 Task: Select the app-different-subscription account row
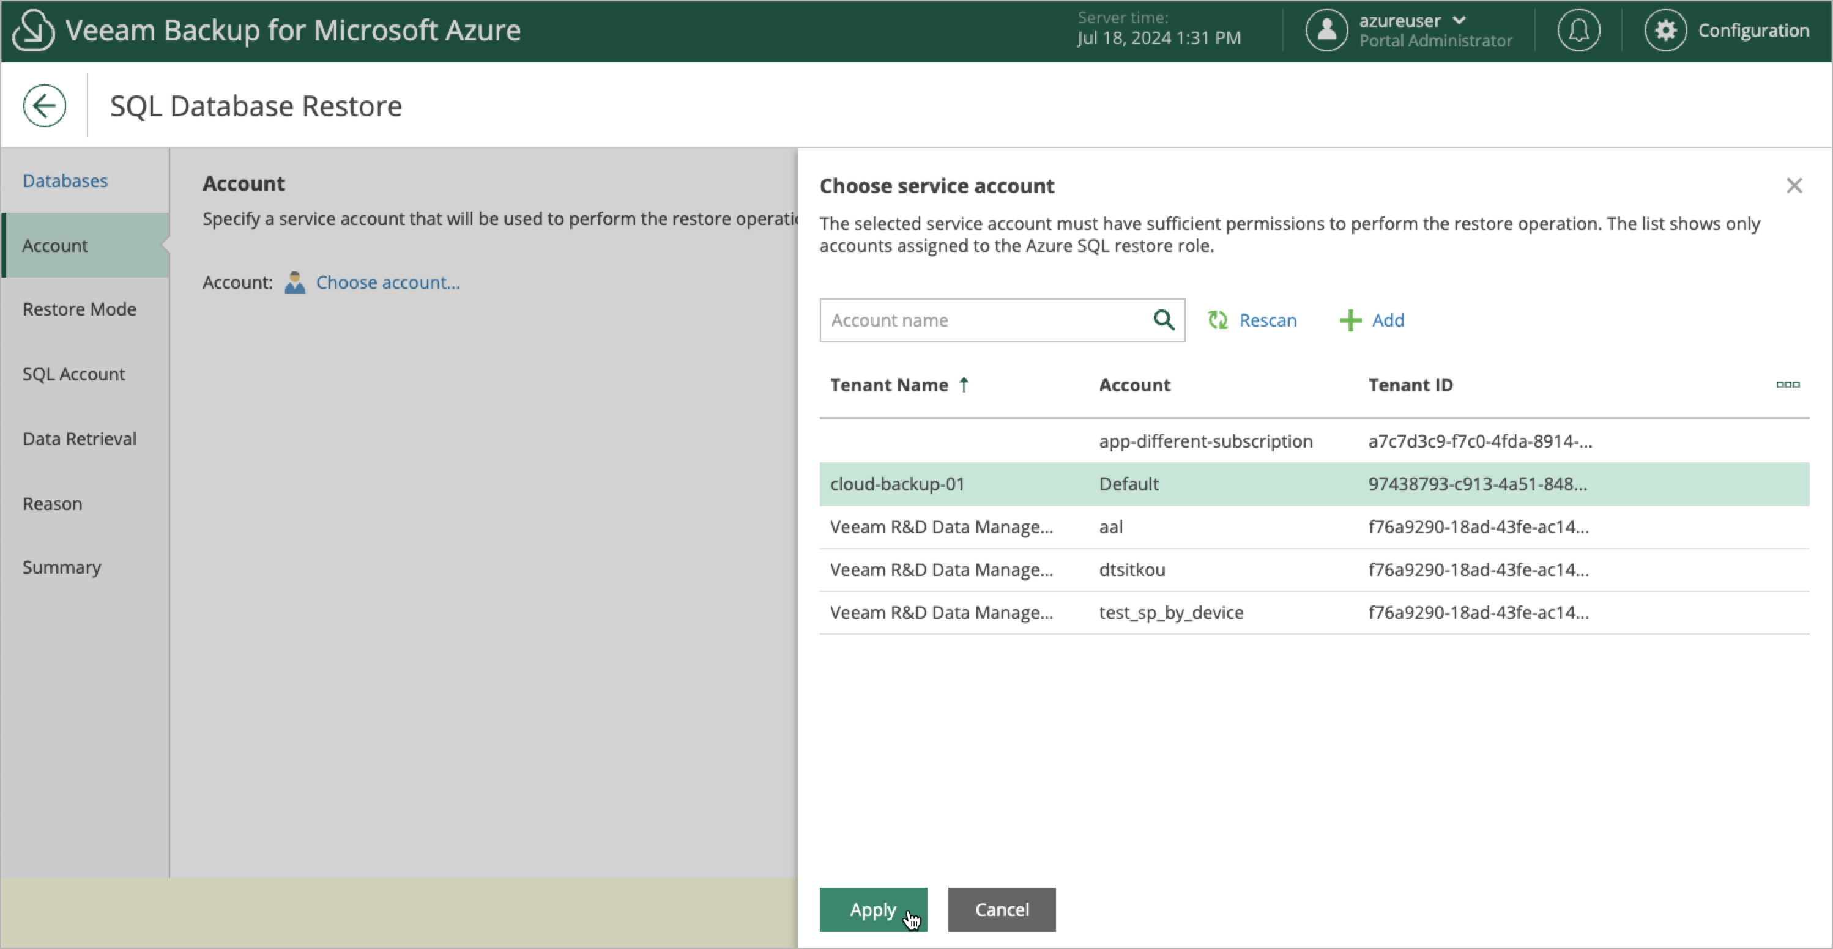1314,441
